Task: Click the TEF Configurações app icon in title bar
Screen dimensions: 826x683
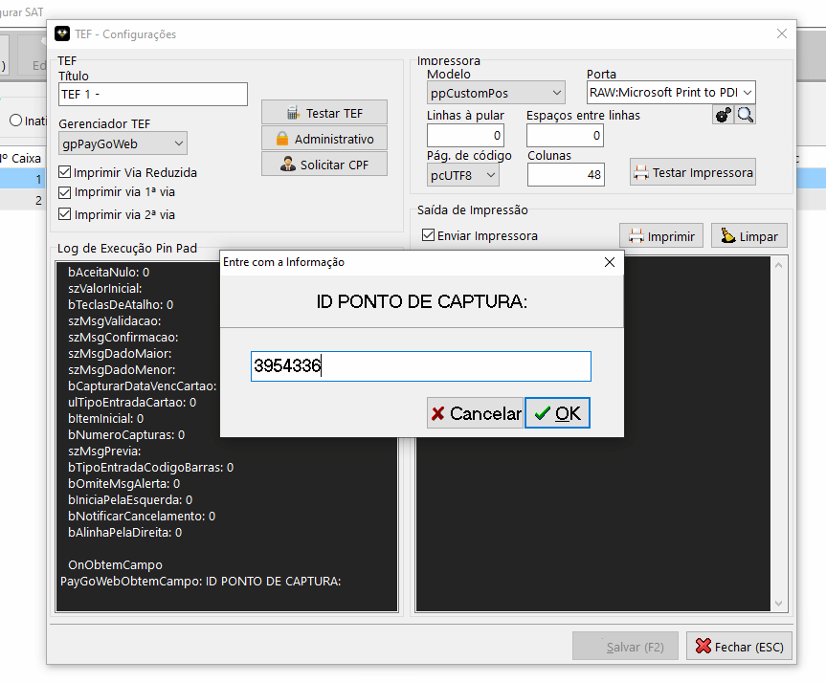Action: [x=62, y=33]
